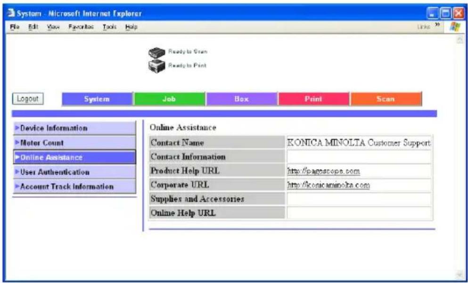Screen dimensions: 468x283
Task: Click the scrollbar up arrow
Action: coord(460,40)
